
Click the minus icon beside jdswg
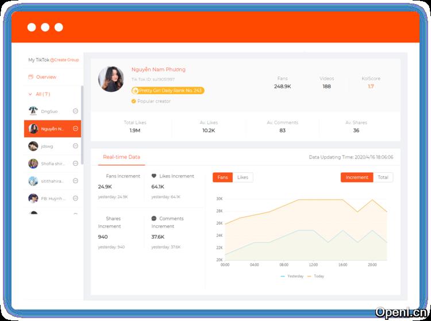75,146
